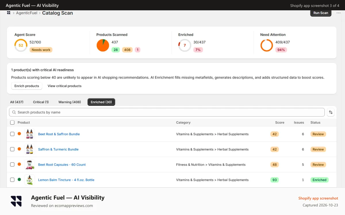This screenshot has width=345, height=215.
Task: Click the Enriched 7 percent ring
Action: click(185, 45)
